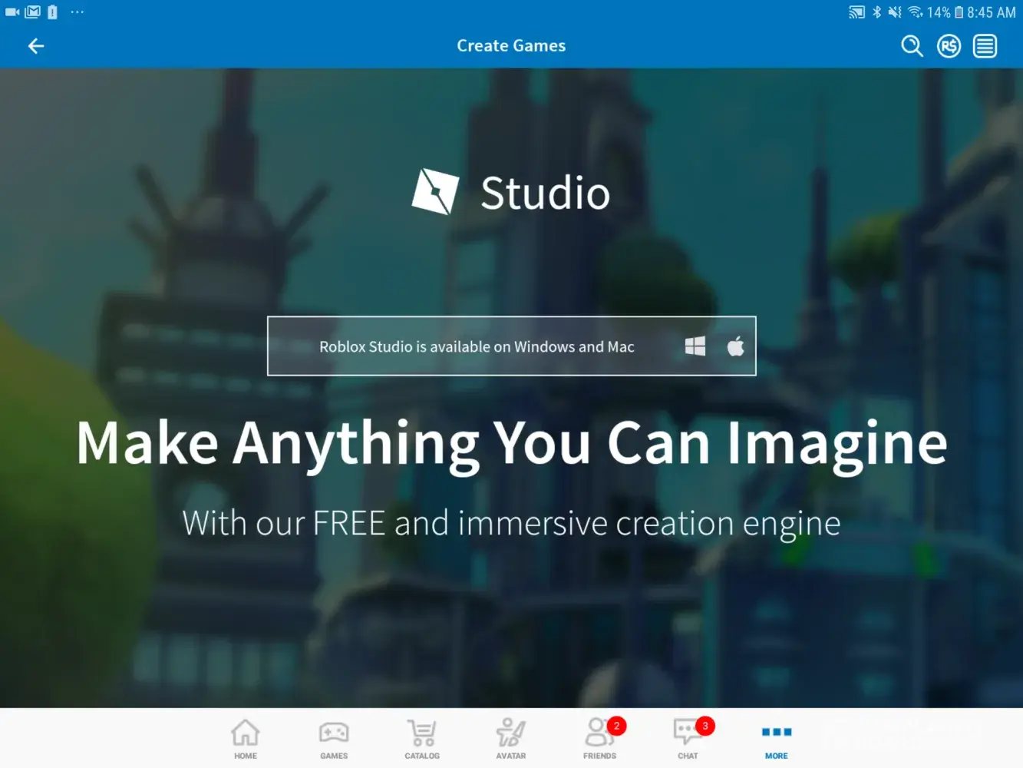Image resolution: width=1023 pixels, height=768 pixels.
Task: Open the Catalog tab
Action: coord(422,738)
